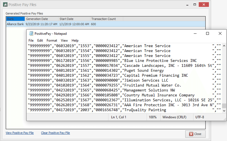Image resolution: width=227 pixels, height=141 pixels.
Task: Sort by the Generation Date column header
Action: (42, 19)
